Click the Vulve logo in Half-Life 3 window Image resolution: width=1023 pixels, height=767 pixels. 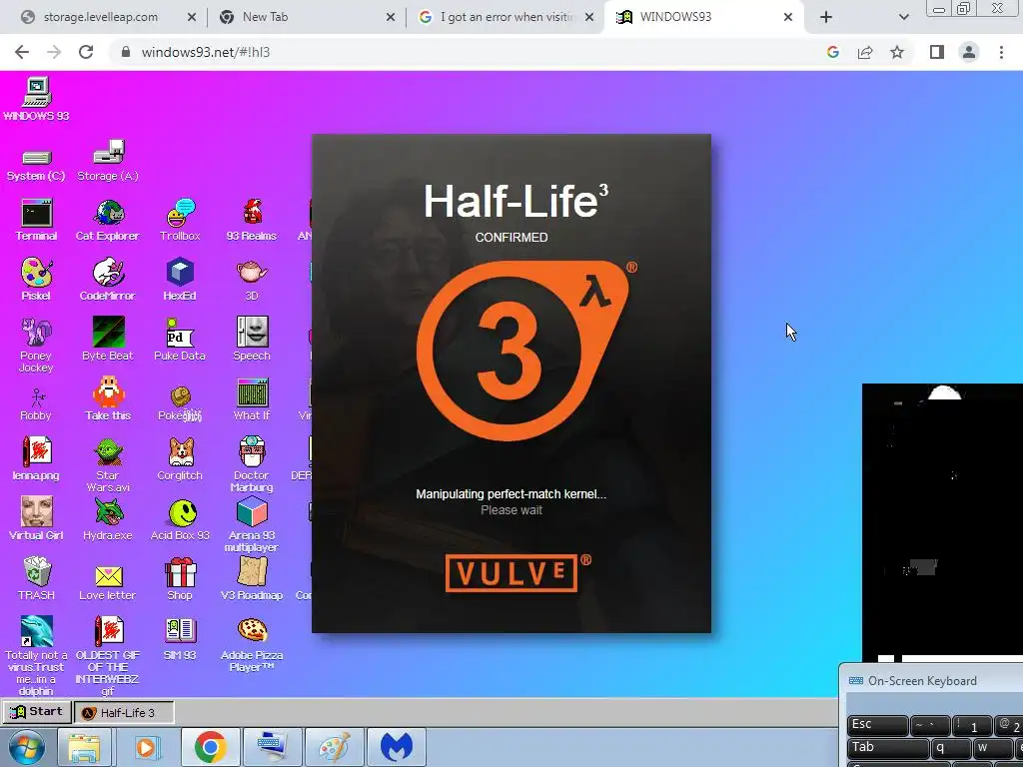tap(518, 573)
